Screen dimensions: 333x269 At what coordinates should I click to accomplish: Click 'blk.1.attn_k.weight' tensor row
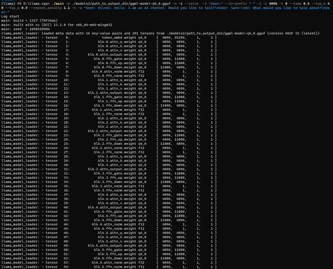coord(109,84)
